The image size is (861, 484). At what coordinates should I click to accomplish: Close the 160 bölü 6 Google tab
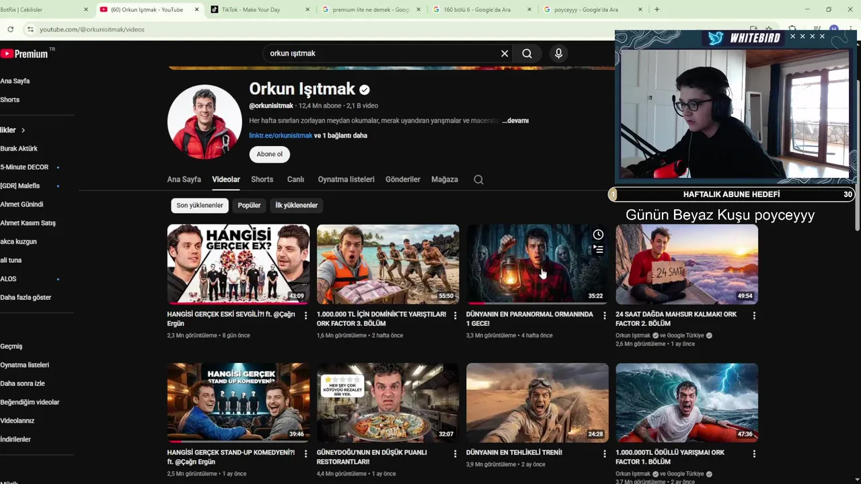tap(529, 9)
